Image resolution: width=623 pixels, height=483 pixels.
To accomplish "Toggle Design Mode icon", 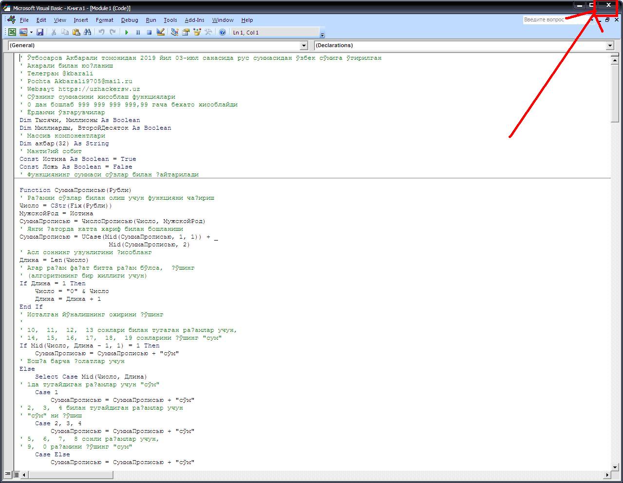I will click(x=161, y=33).
